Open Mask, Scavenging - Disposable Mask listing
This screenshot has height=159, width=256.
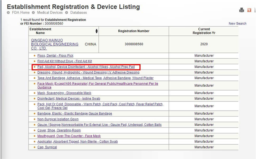[64, 93]
